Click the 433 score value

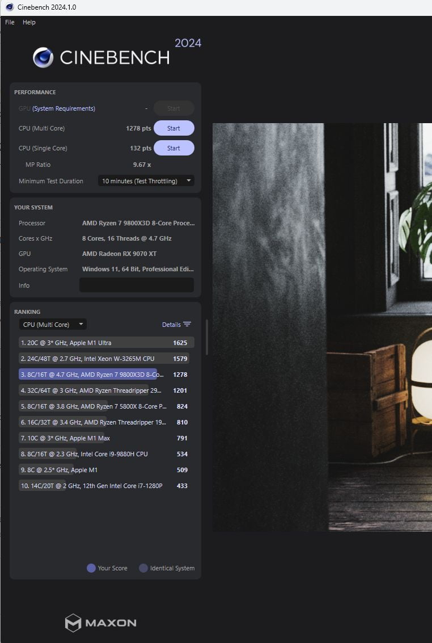tap(182, 486)
